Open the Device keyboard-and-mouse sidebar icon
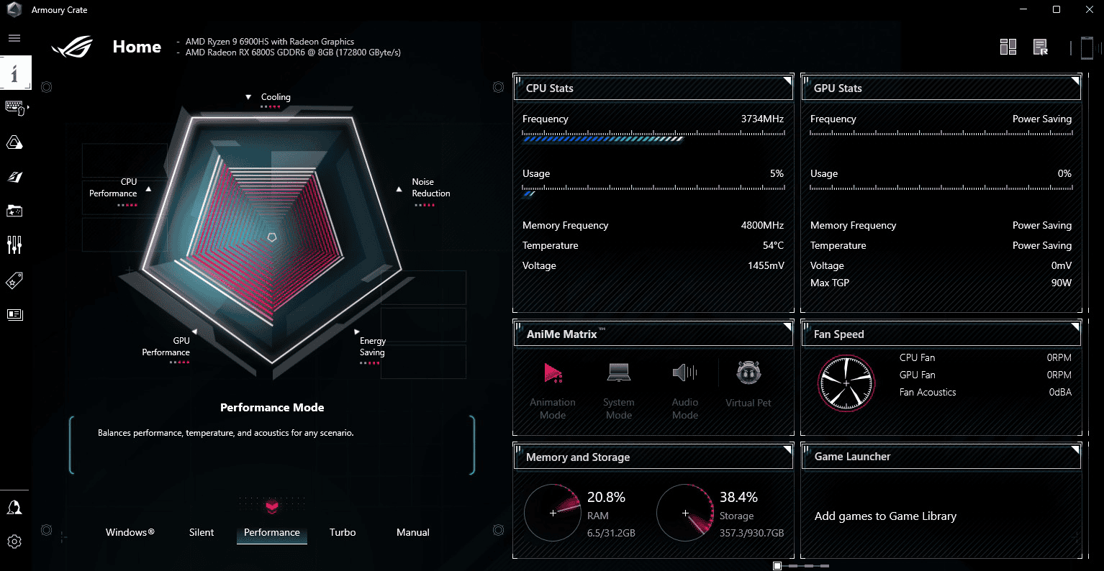1104x571 pixels. tap(14, 107)
